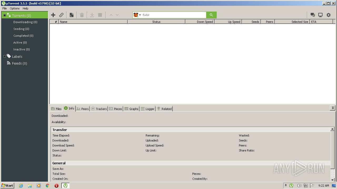Screen dimensions: 337x189
Task: Select Inactive (0) in sidebar
Action: pyautogui.click(x=22, y=49)
